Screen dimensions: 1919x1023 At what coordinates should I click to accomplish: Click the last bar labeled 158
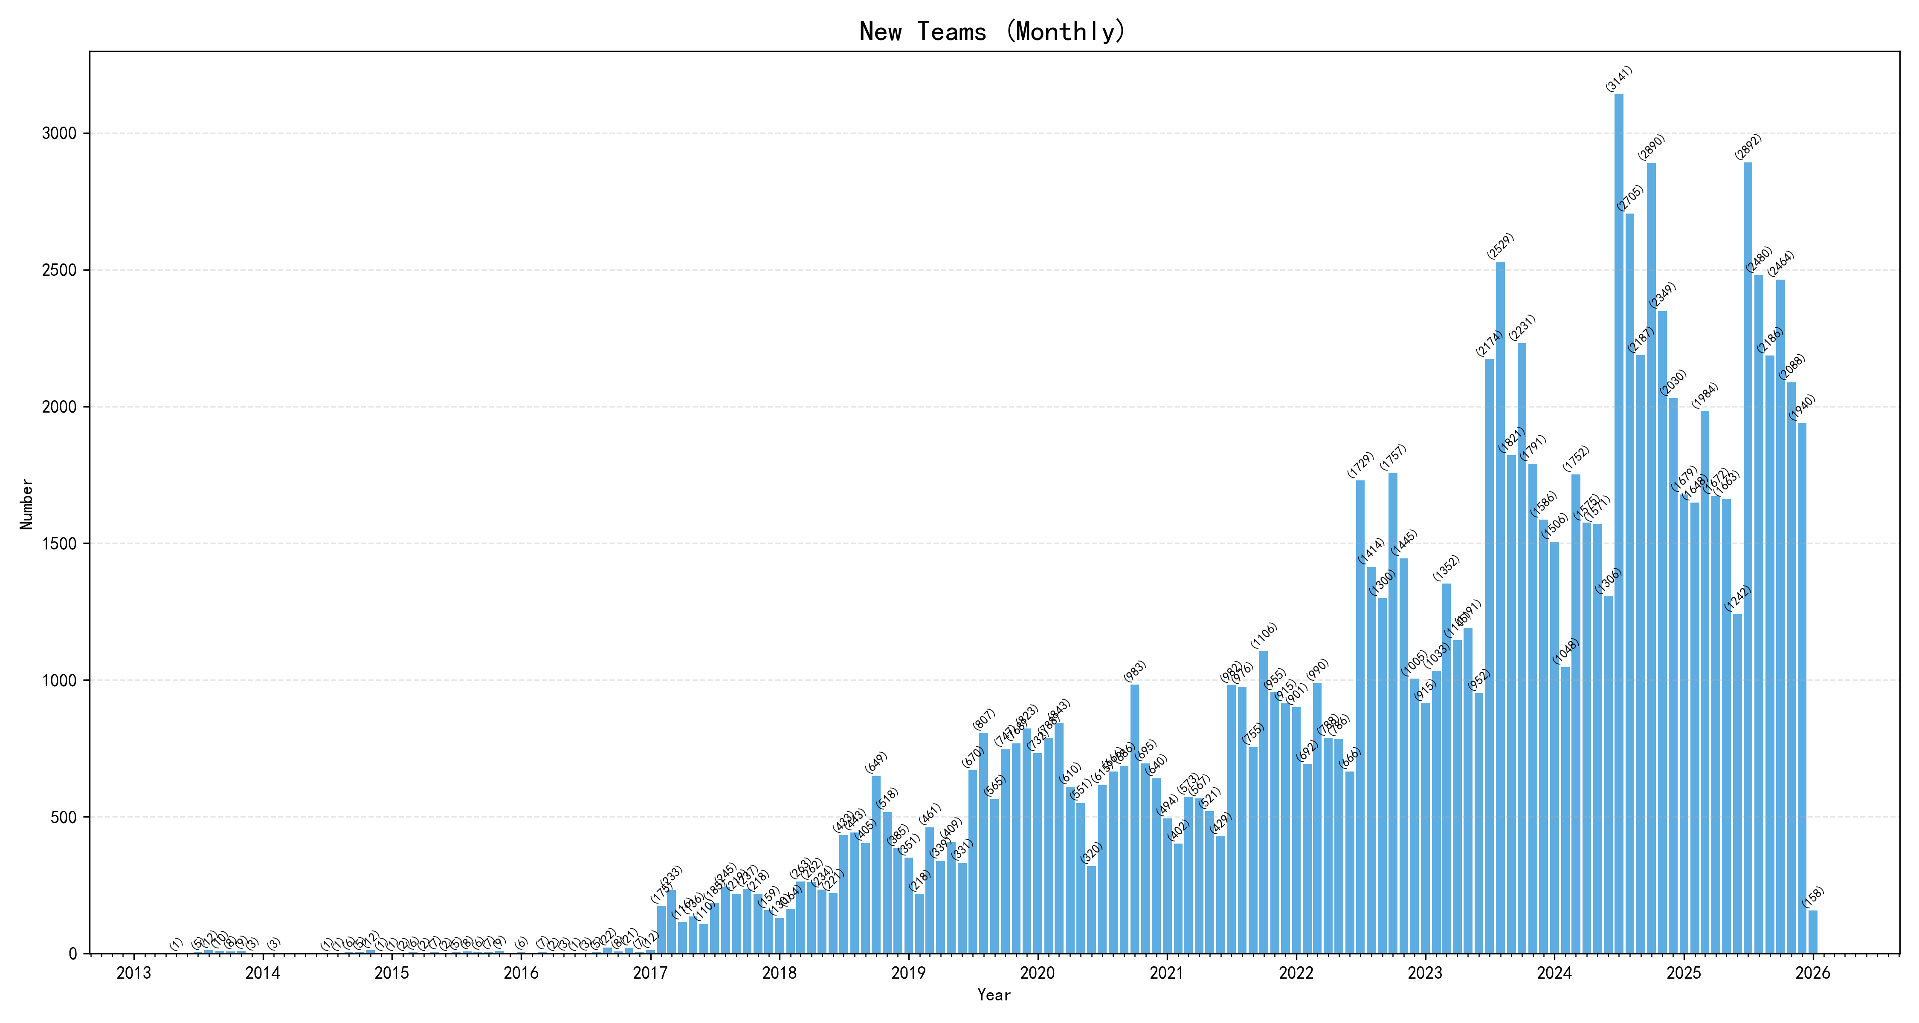click(1812, 931)
